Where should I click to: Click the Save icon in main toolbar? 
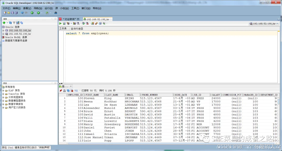[x=13, y=13]
